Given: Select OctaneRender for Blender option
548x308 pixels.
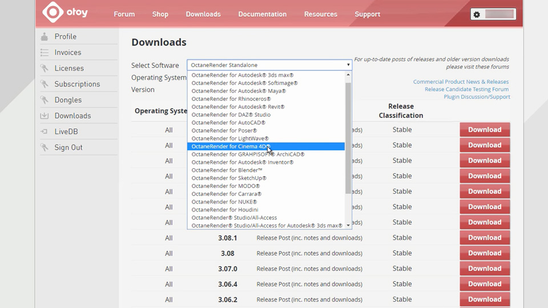Looking at the screenshot, I should [266, 170].
